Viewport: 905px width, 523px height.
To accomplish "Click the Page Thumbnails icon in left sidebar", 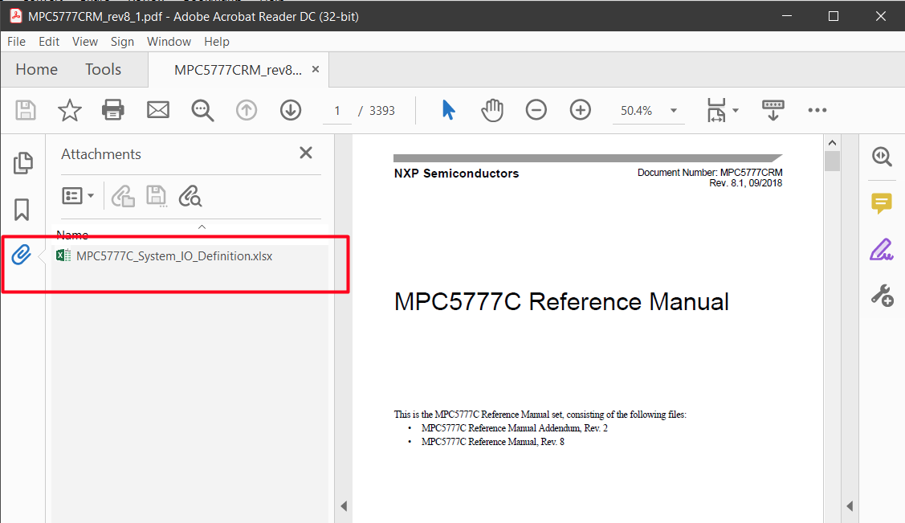I will point(23,162).
